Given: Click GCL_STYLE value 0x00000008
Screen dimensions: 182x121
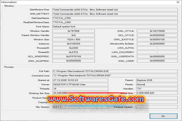Looking at the screenshot, I should pos(157,35).
